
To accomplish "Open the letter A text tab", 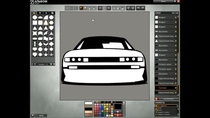I will coord(46,13).
